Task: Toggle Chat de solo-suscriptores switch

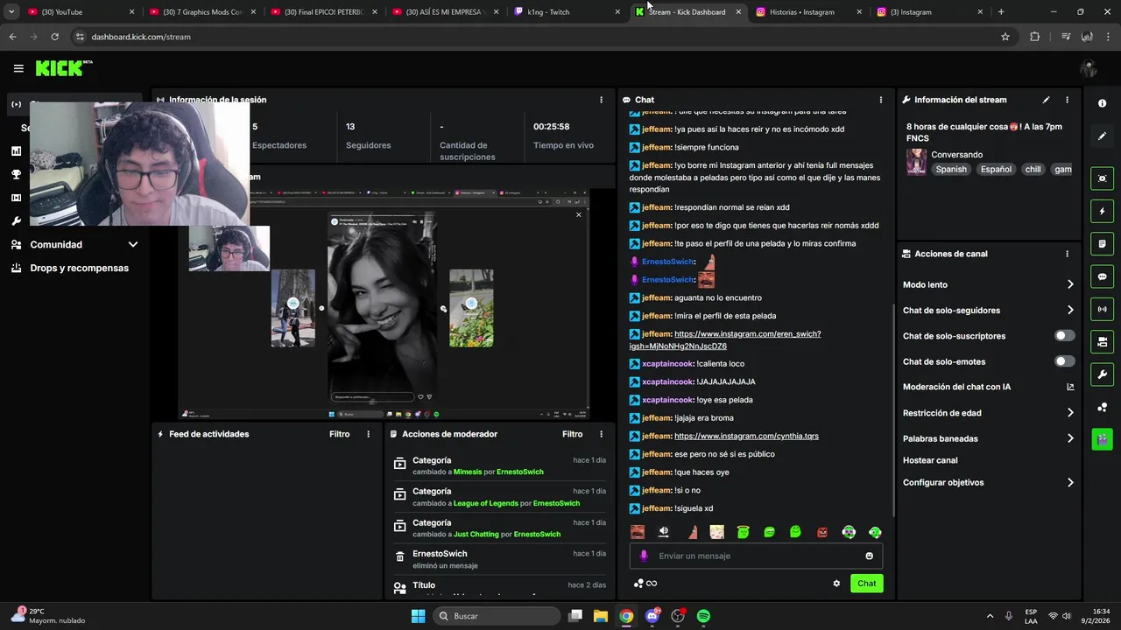Action: tap(1064, 336)
